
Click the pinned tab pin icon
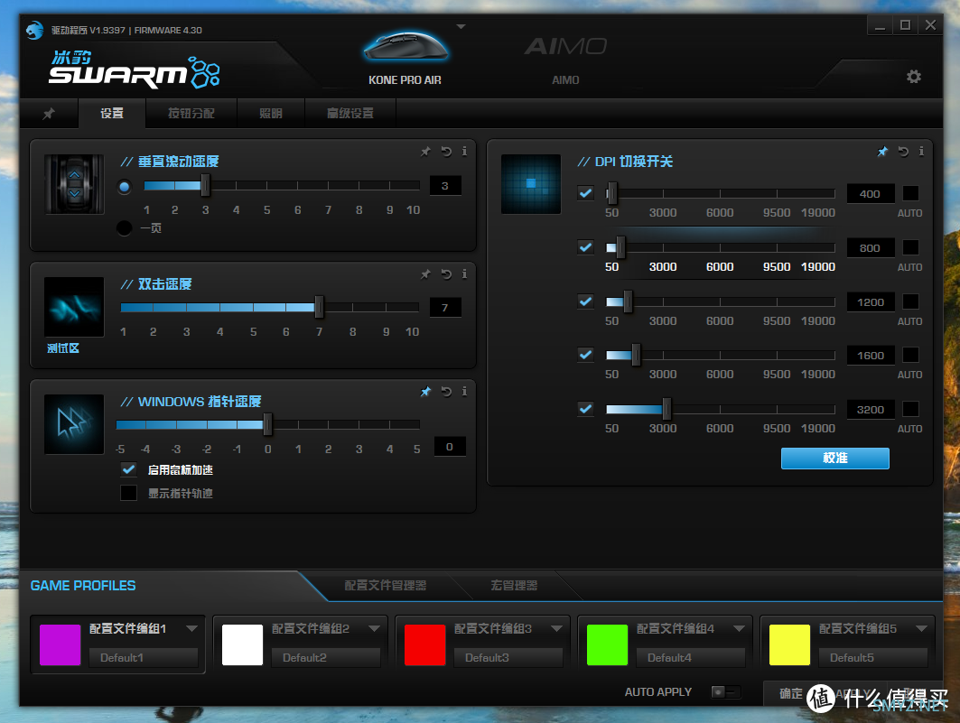[49, 114]
